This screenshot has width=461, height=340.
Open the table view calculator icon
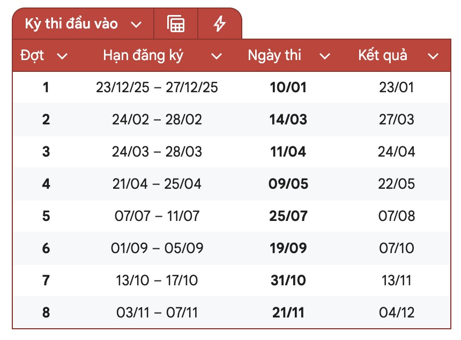pos(176,24)
